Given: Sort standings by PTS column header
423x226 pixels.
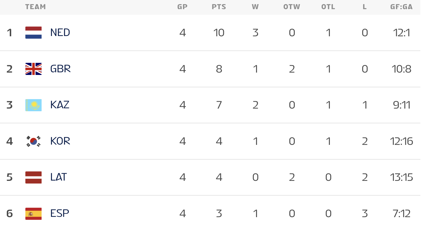Looking at the screenshot, I should 219,7.
